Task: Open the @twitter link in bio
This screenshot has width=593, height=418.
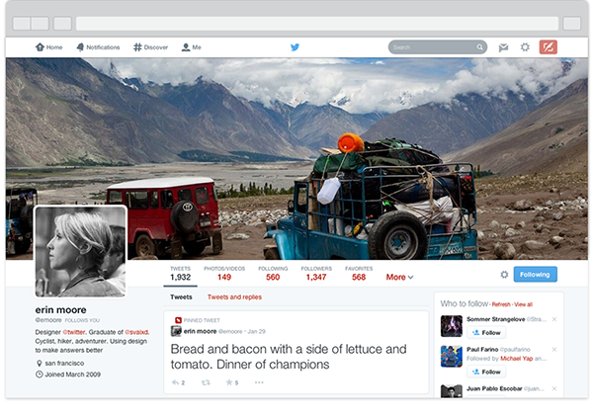Action: 74,332
